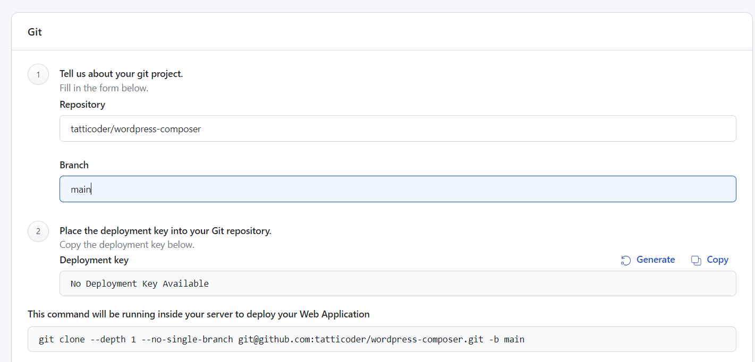The height and width of the screenshot is (362, 755).
Task: Click the 'Tell us about your git project' heading
Action: point(121,74)
